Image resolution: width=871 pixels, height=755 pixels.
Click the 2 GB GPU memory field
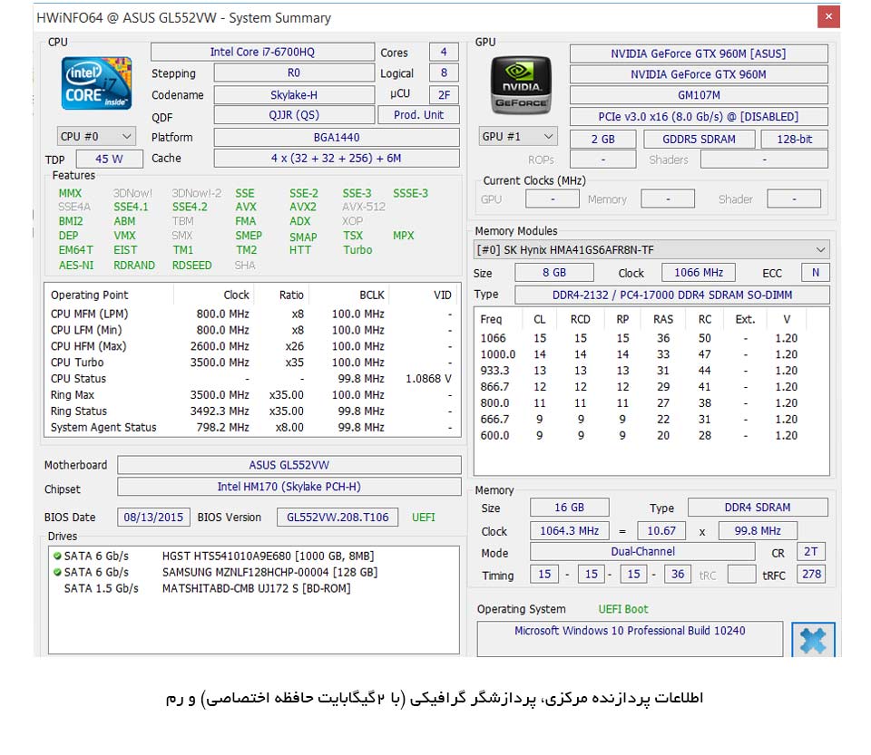coord(602,140)
